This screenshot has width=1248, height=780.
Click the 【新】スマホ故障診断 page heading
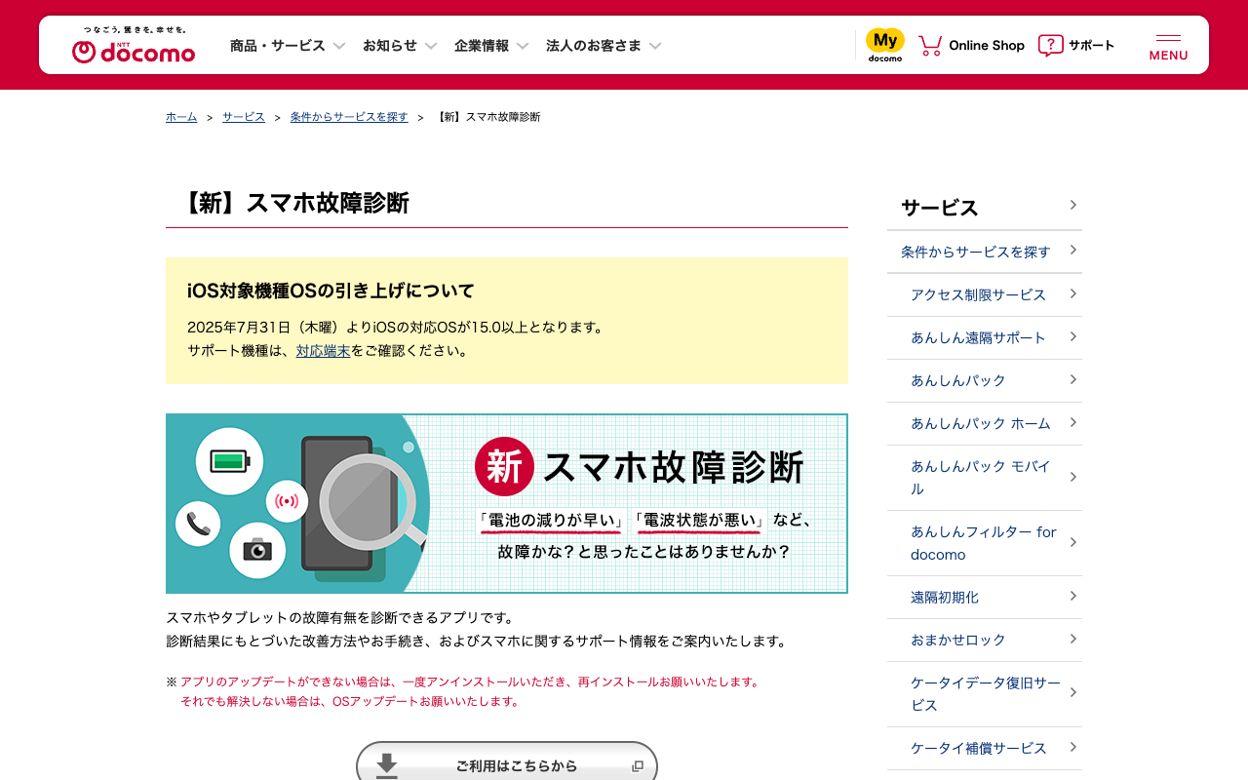(294, 203)
